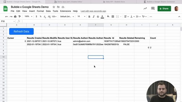182x102 pixels.
Task: Open the Default font family dropdown
Action: point(67,16)
